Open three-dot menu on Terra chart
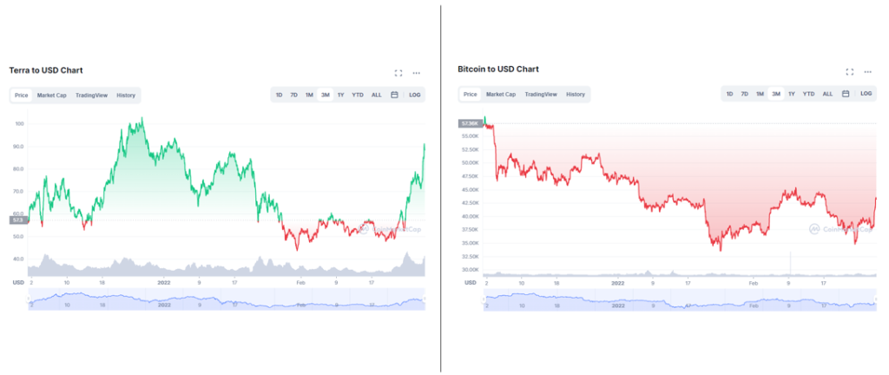Image resolution: width=889 pixels, height=375 pixels. (416, 73)
